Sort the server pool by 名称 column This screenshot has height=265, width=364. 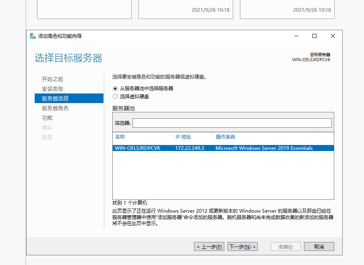point(121,137)
